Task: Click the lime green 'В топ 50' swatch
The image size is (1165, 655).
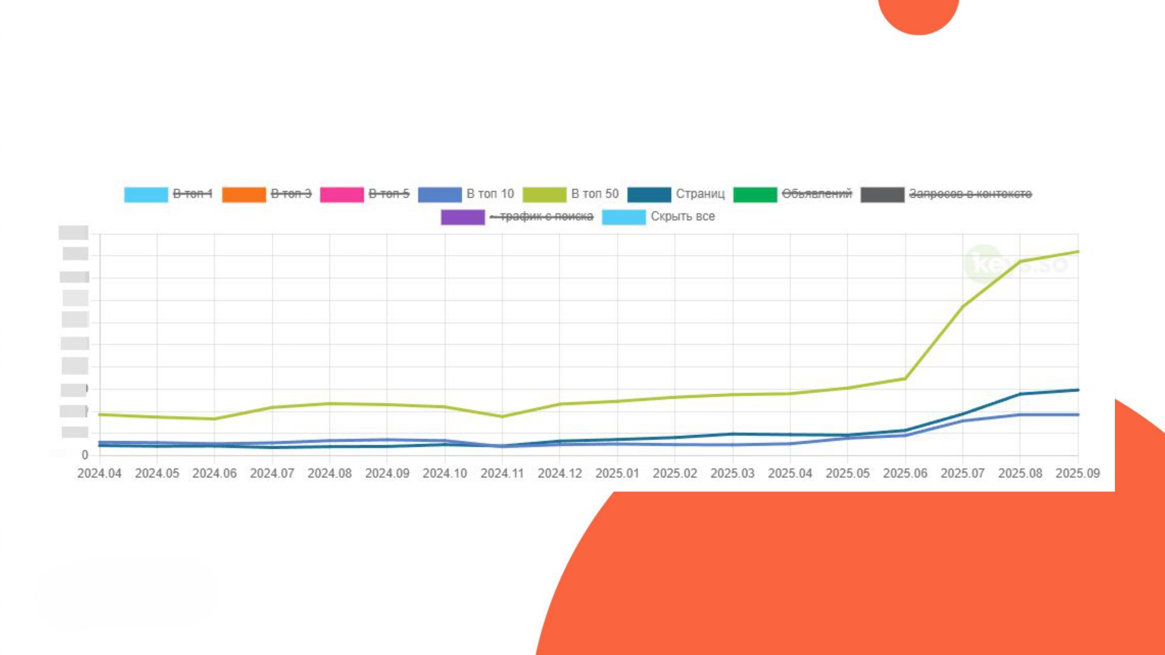Action: [544, 194]
